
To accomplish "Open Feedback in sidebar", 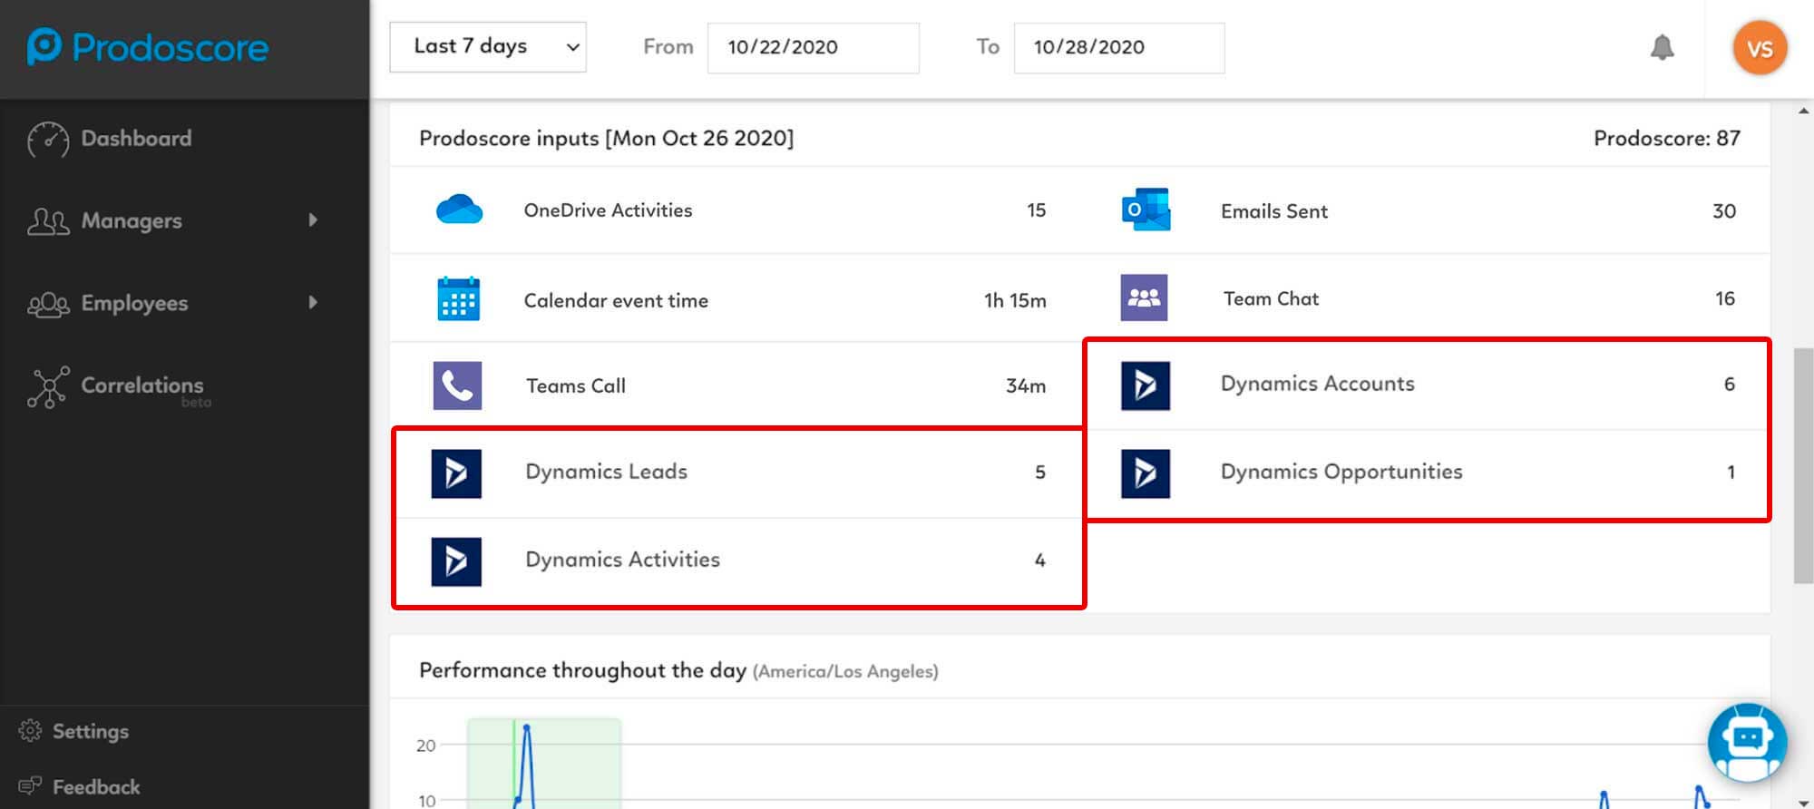I will click(x=96, y=787).
